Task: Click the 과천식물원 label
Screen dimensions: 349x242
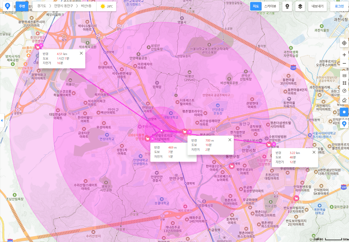Action: (x=321, y=30)
